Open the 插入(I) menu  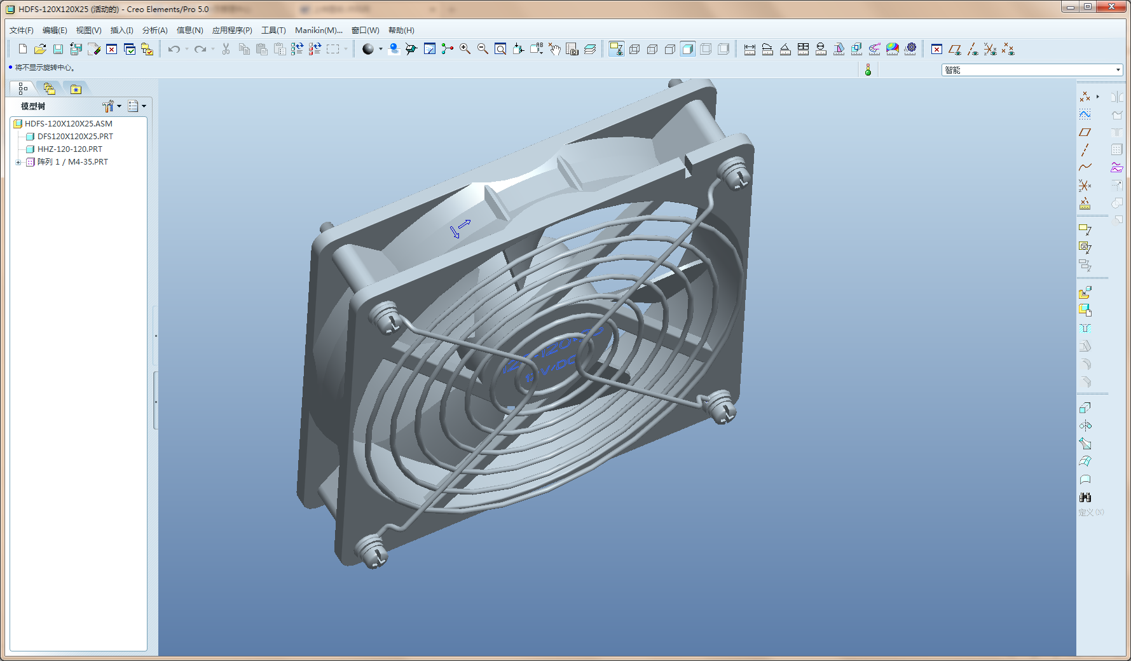121,31
